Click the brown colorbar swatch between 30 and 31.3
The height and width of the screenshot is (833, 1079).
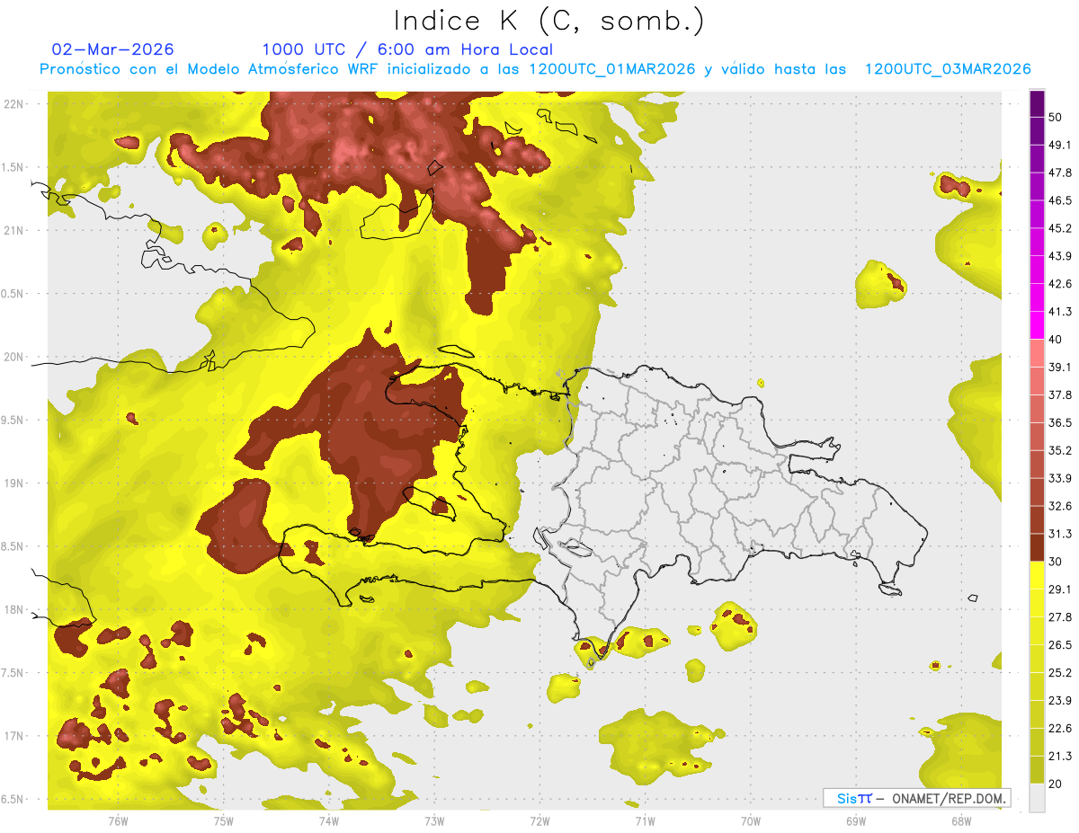coord(1037,548)
